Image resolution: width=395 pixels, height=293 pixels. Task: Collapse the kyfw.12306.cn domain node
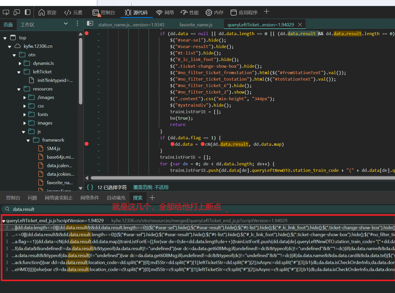pyautogui.click(x=10, y=47)
